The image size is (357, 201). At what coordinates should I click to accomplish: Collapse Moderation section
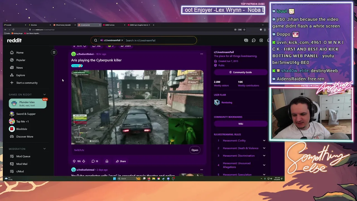click(x=44, y=149)
